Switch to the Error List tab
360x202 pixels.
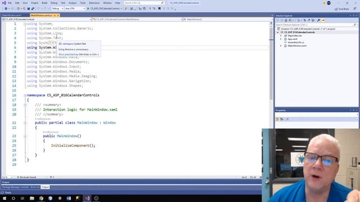[35, 187]
